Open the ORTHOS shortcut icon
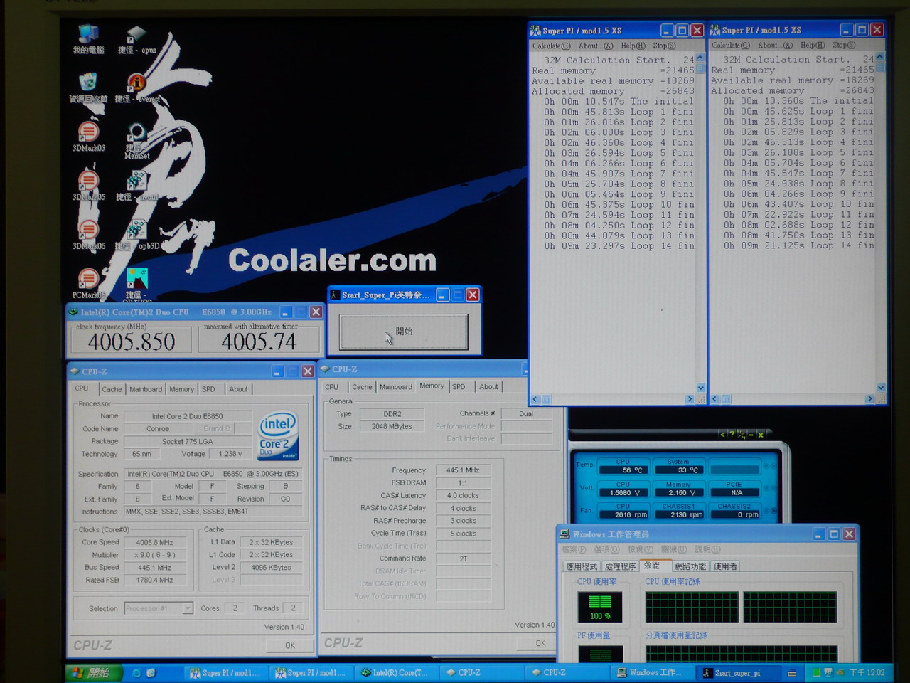 click(x=136, y=279)
